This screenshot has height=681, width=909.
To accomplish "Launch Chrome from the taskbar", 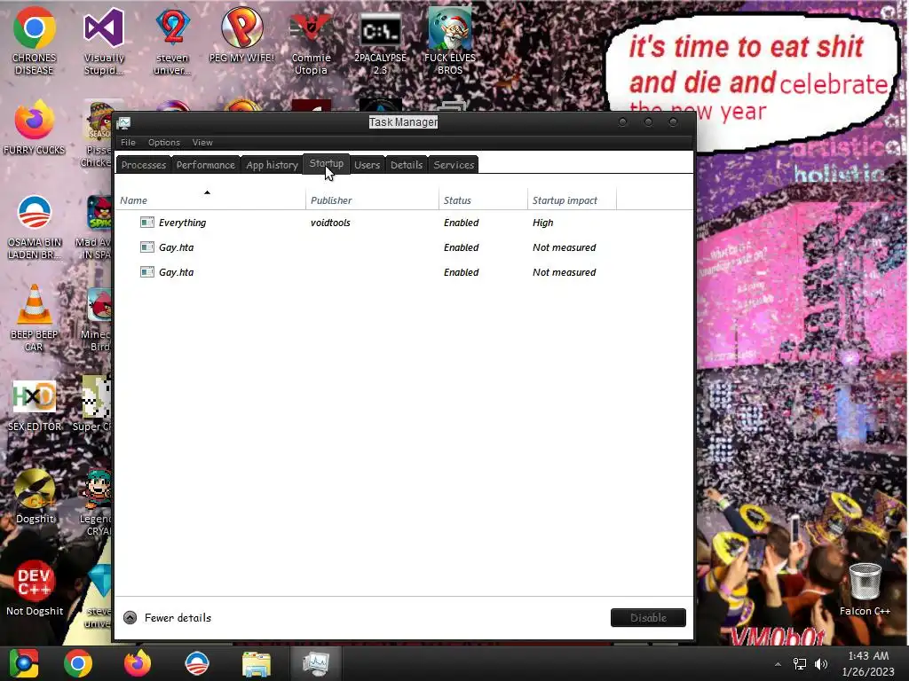I will point(78,663).
